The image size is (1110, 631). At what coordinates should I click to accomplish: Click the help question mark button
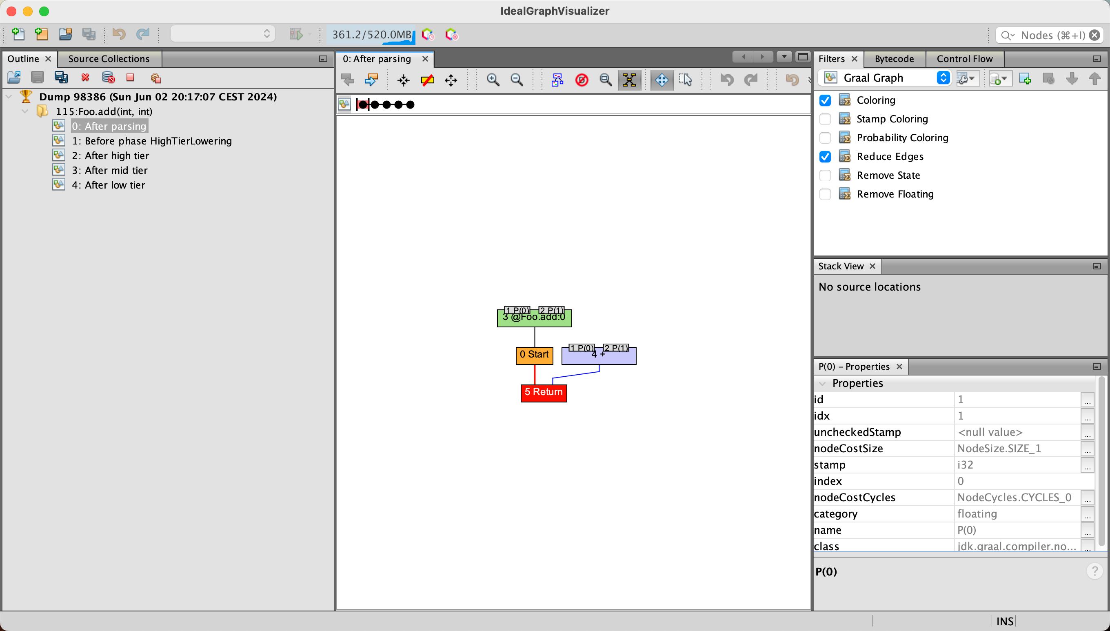click(x=1094, y=571)
